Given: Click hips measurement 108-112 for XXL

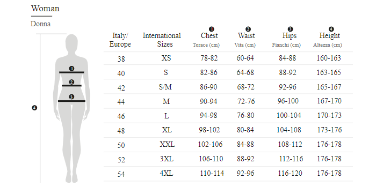Looking at the screenshot, I should [290, 145].
